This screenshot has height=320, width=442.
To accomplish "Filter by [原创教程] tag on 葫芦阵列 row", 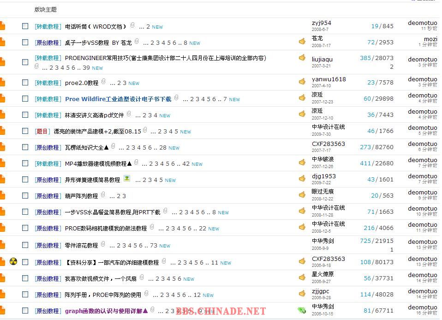I will click(x=48, y=196).
